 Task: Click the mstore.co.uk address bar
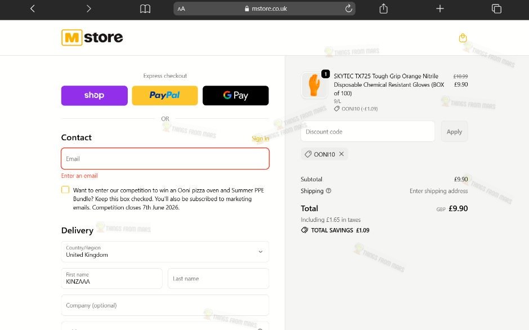pyautogui.click(x=264, y=9)
